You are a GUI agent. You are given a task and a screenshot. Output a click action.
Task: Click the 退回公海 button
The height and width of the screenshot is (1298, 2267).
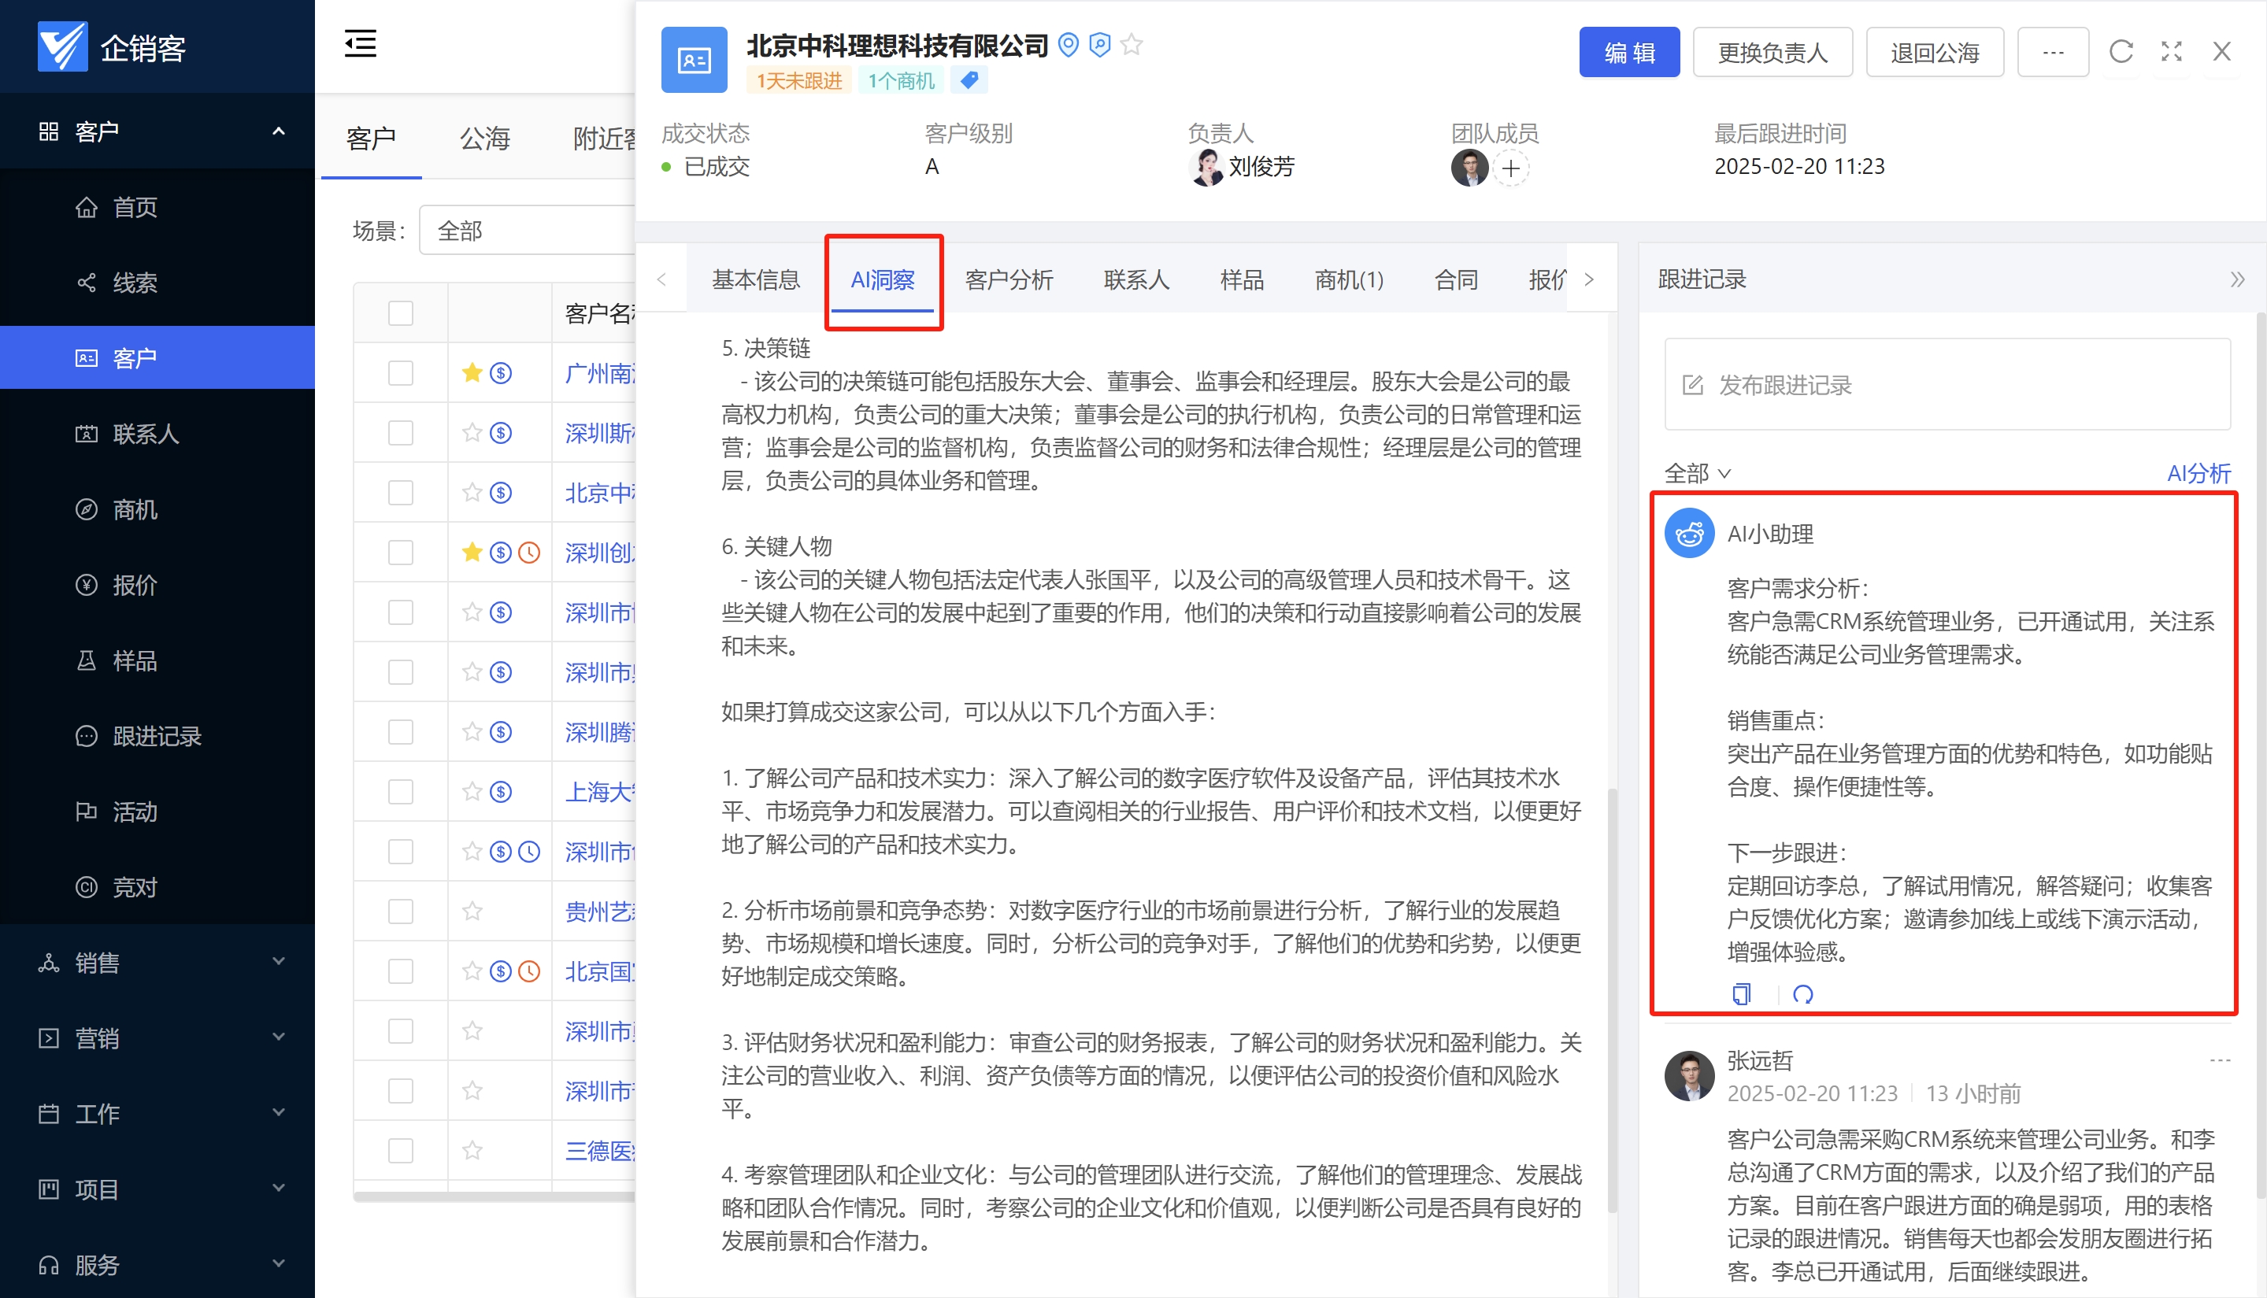[1935, 52]
